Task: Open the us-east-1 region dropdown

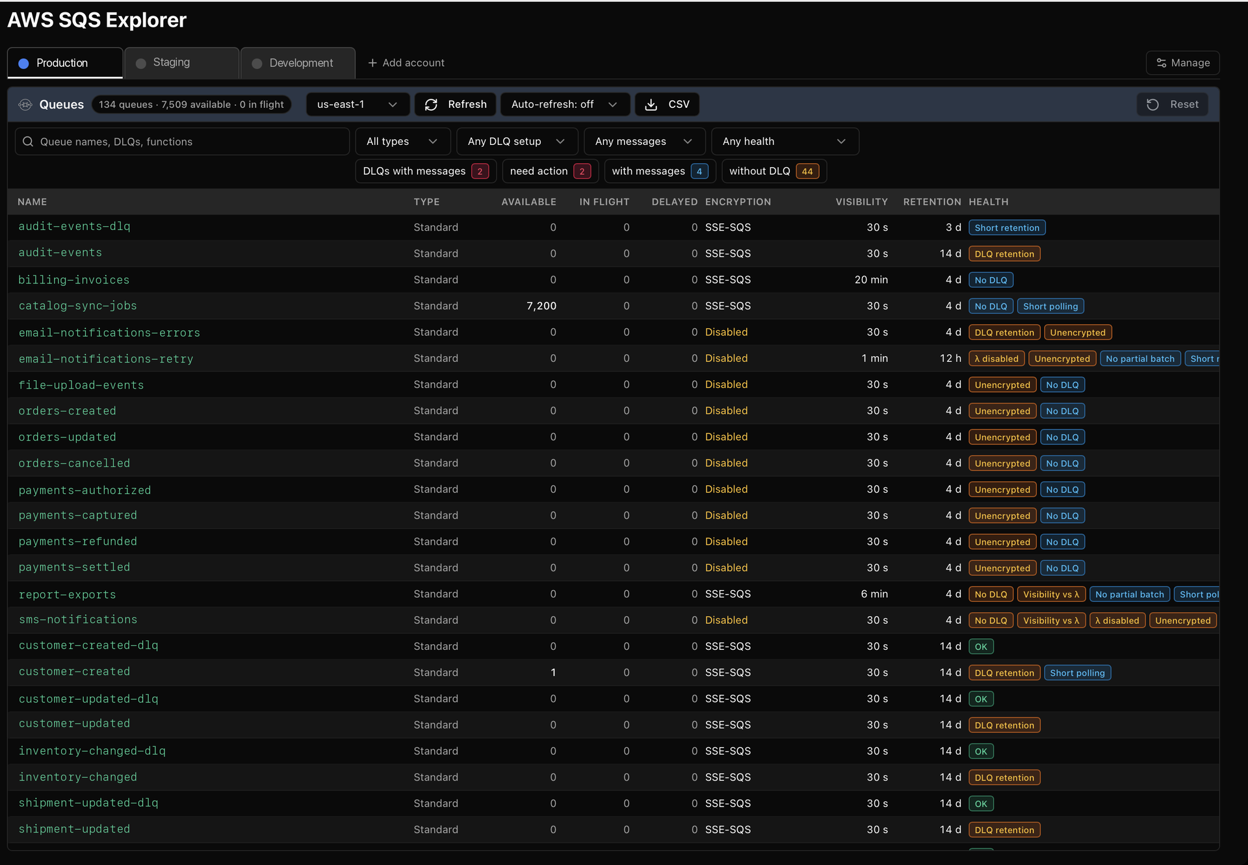Action: tap(357, 105)
